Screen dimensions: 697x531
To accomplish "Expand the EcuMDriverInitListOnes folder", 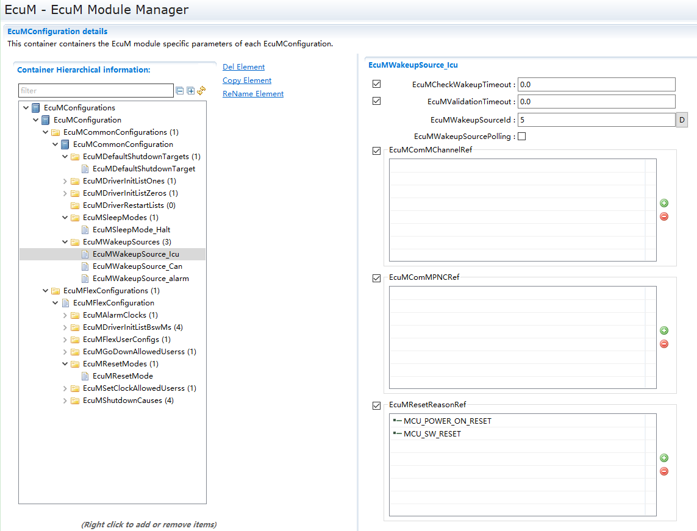I will coord(65,181).
